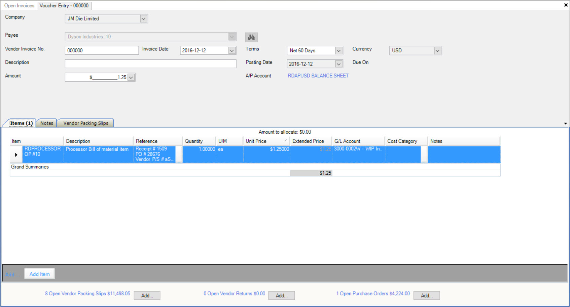Select the 3000-0002W - WIP G/L account cell
Screen dimensions: 570x307
click(358, 155)
